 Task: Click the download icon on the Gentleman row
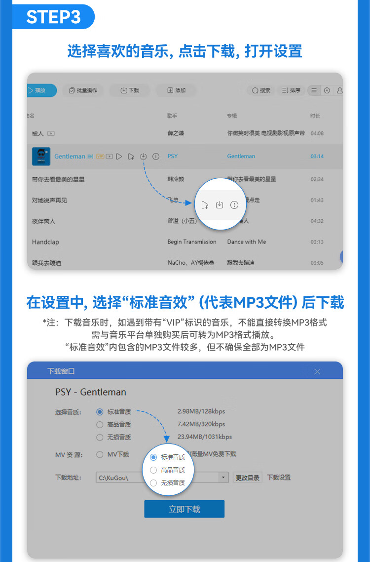pyautogui.click(x=143, y=156)
